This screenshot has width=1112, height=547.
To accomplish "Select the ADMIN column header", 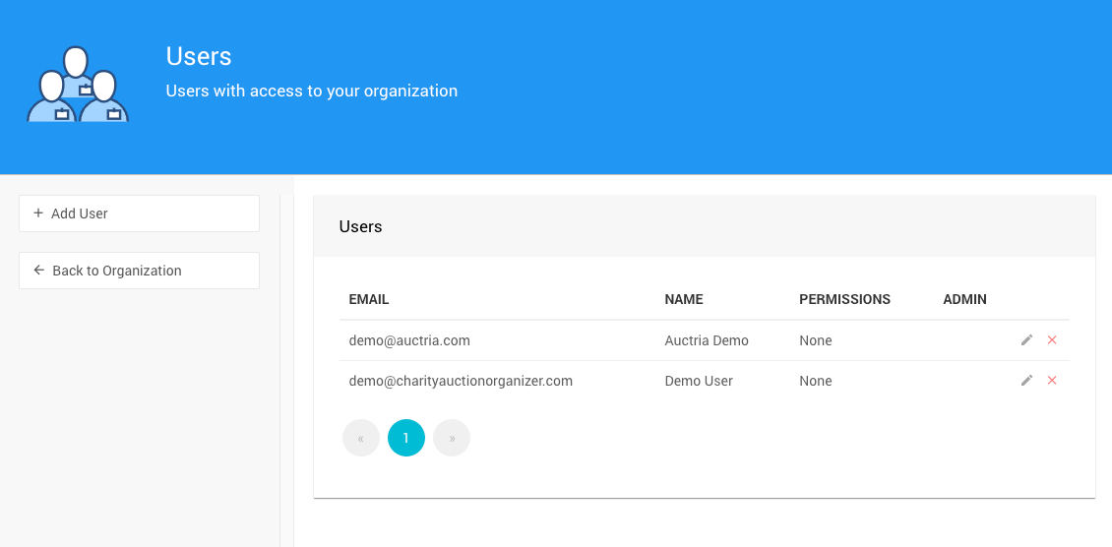I will [964, 299].
